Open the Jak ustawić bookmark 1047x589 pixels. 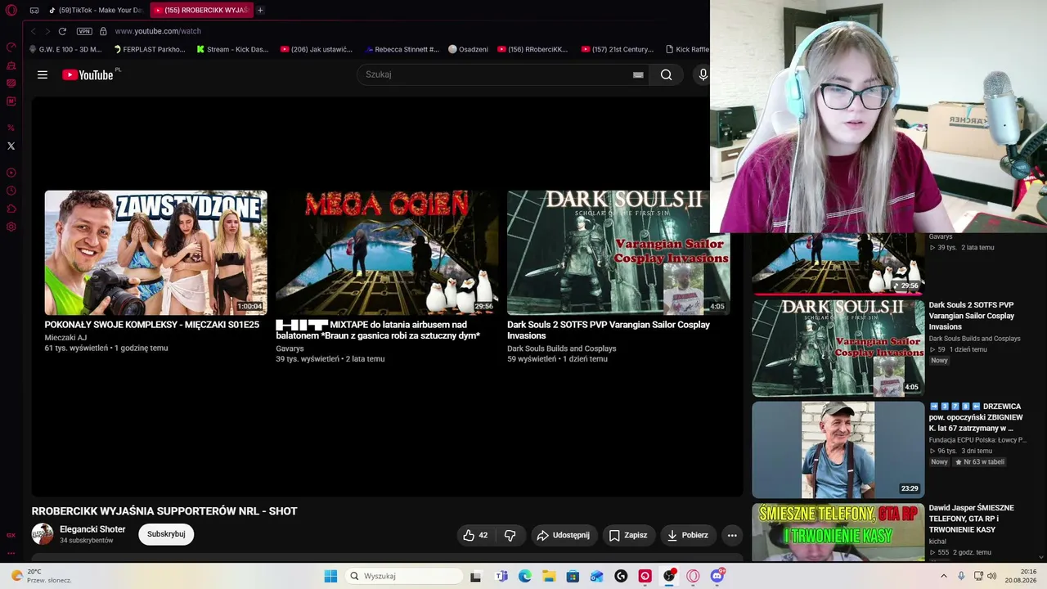(316, 49)
